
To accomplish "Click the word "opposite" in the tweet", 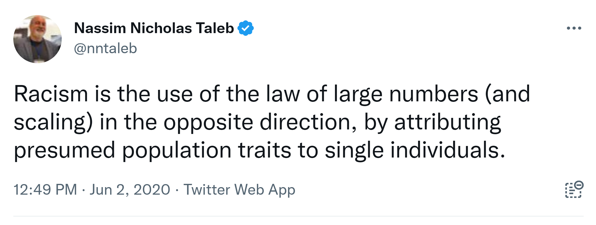I will (208, 122).
